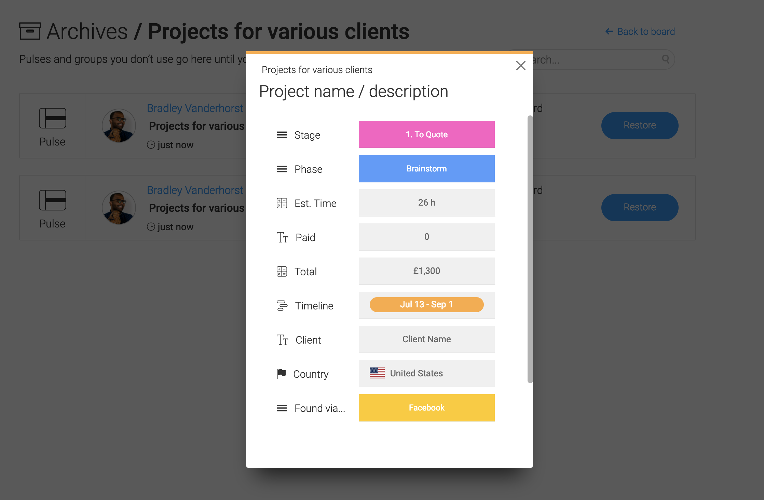Click the dialog's vertical scrollbar

click(x=530, y=249)
